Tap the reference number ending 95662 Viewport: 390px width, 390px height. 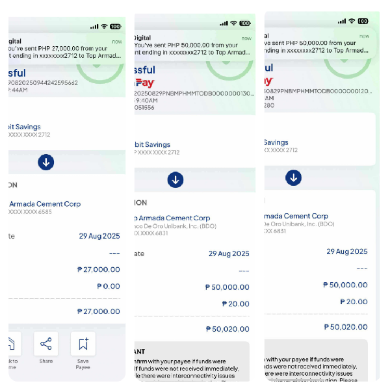[x=43, y=83]
